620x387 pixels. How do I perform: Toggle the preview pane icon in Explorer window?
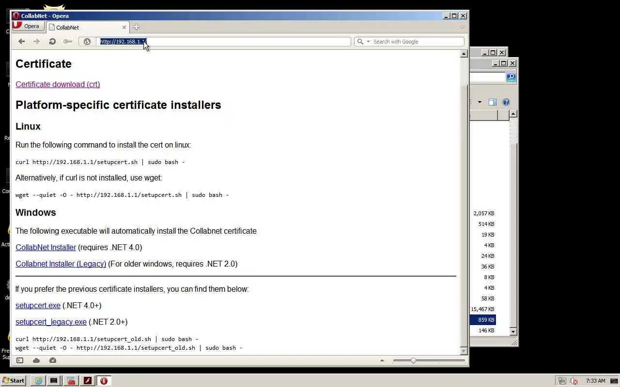tap(493, 102)
